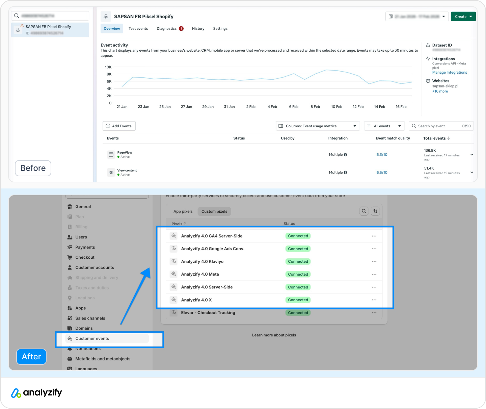Click the search pixels magnifier button

coord(364,211)
